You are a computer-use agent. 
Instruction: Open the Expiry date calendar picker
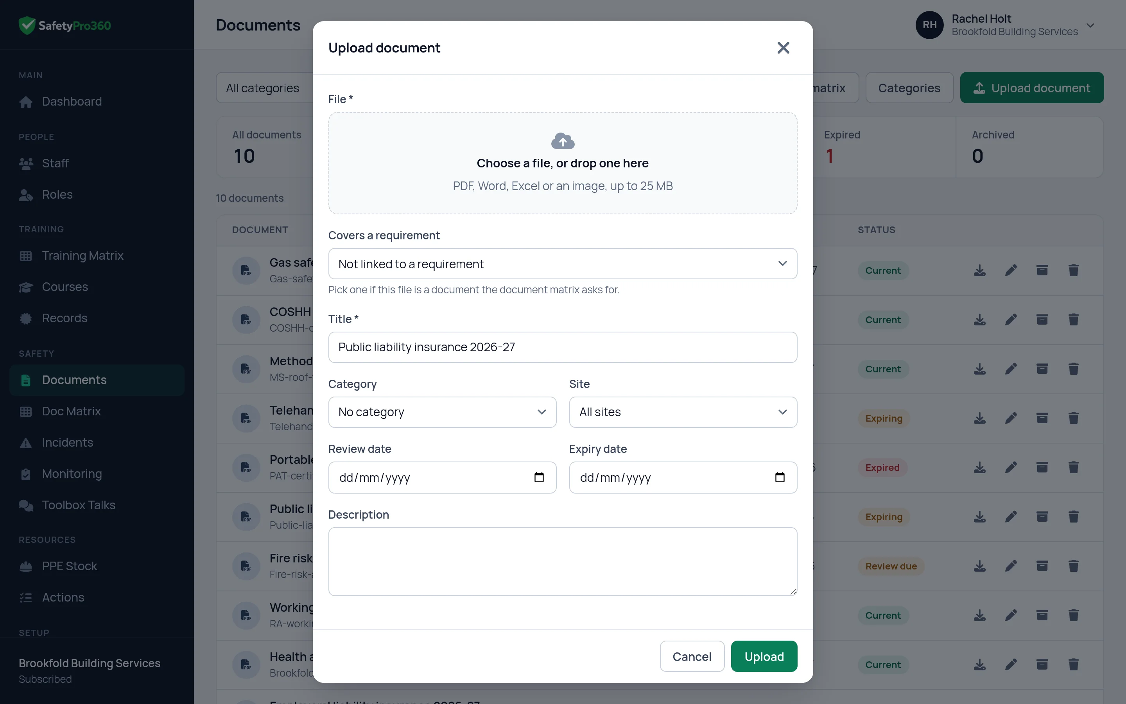click(780, 477)
